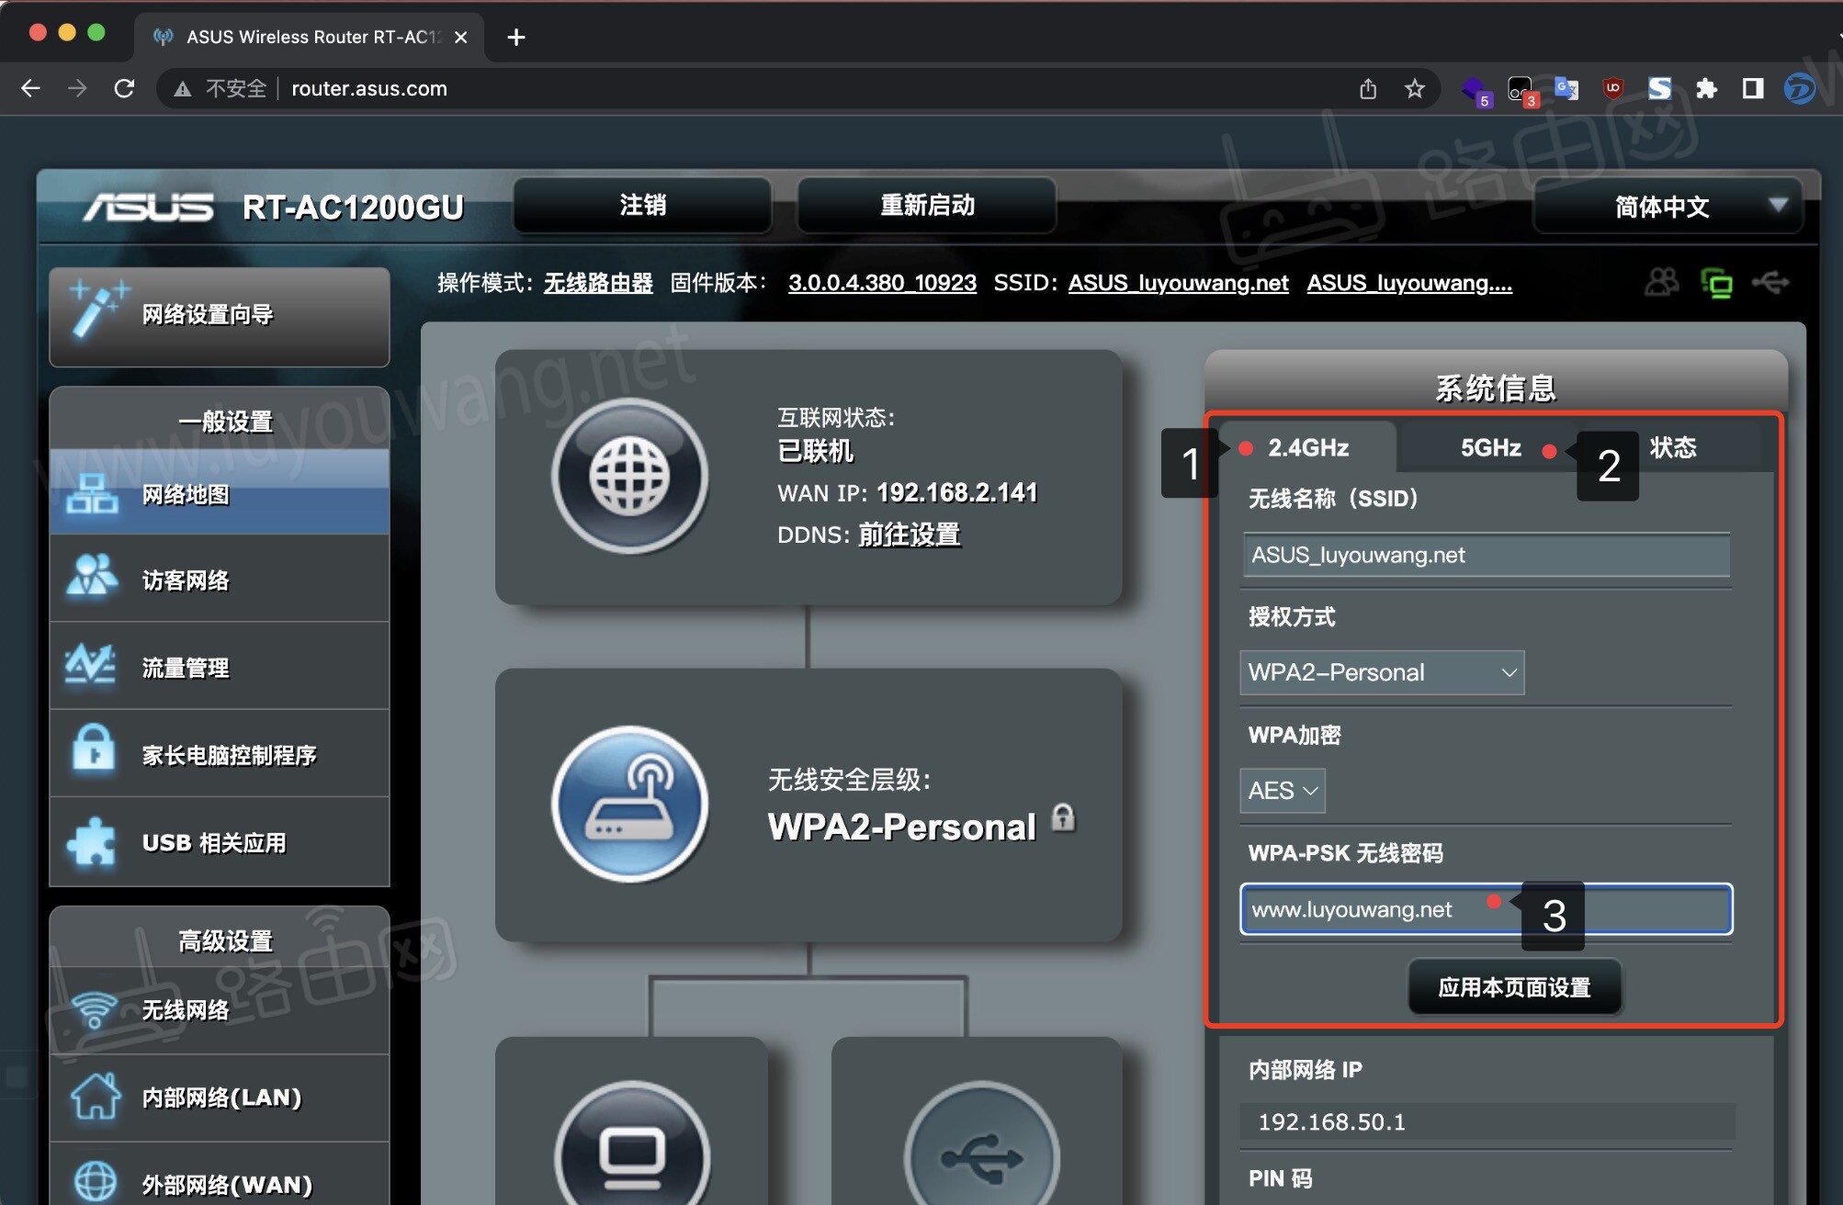
Task: Switch to the 状态 status tab
Action: pos(1673,447)
